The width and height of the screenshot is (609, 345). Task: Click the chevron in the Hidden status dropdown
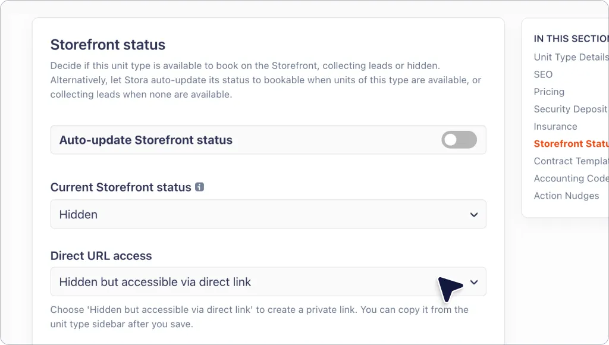coord(474,215)
